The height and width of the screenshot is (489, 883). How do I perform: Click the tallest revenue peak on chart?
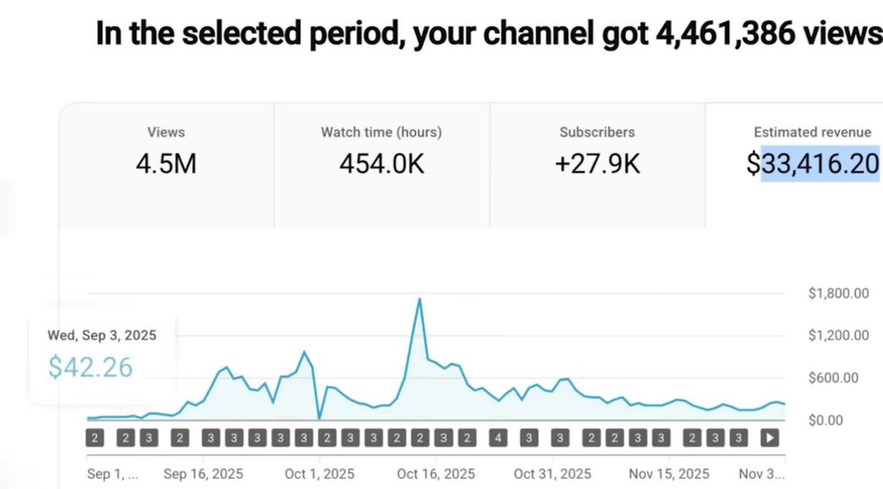tap(419, 300)
